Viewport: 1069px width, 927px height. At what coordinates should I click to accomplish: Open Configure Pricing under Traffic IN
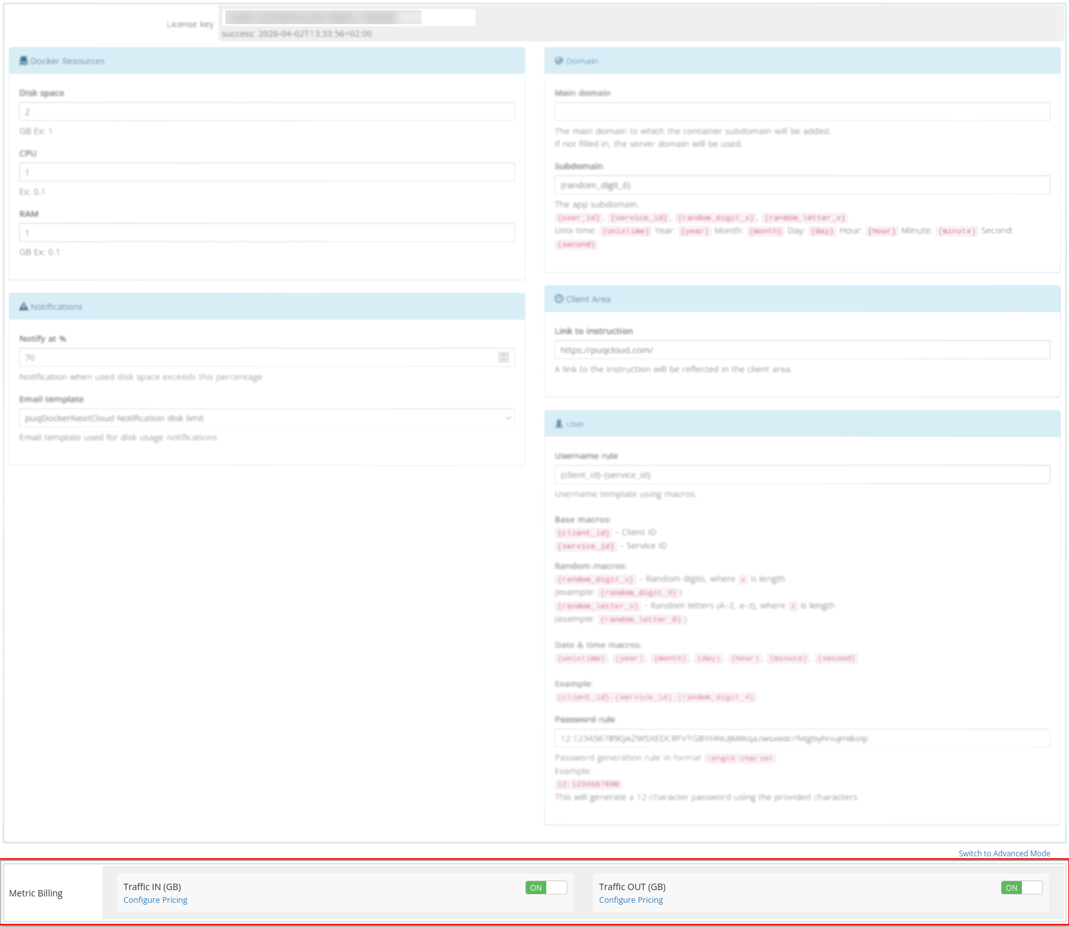click(x=155, y=900)
